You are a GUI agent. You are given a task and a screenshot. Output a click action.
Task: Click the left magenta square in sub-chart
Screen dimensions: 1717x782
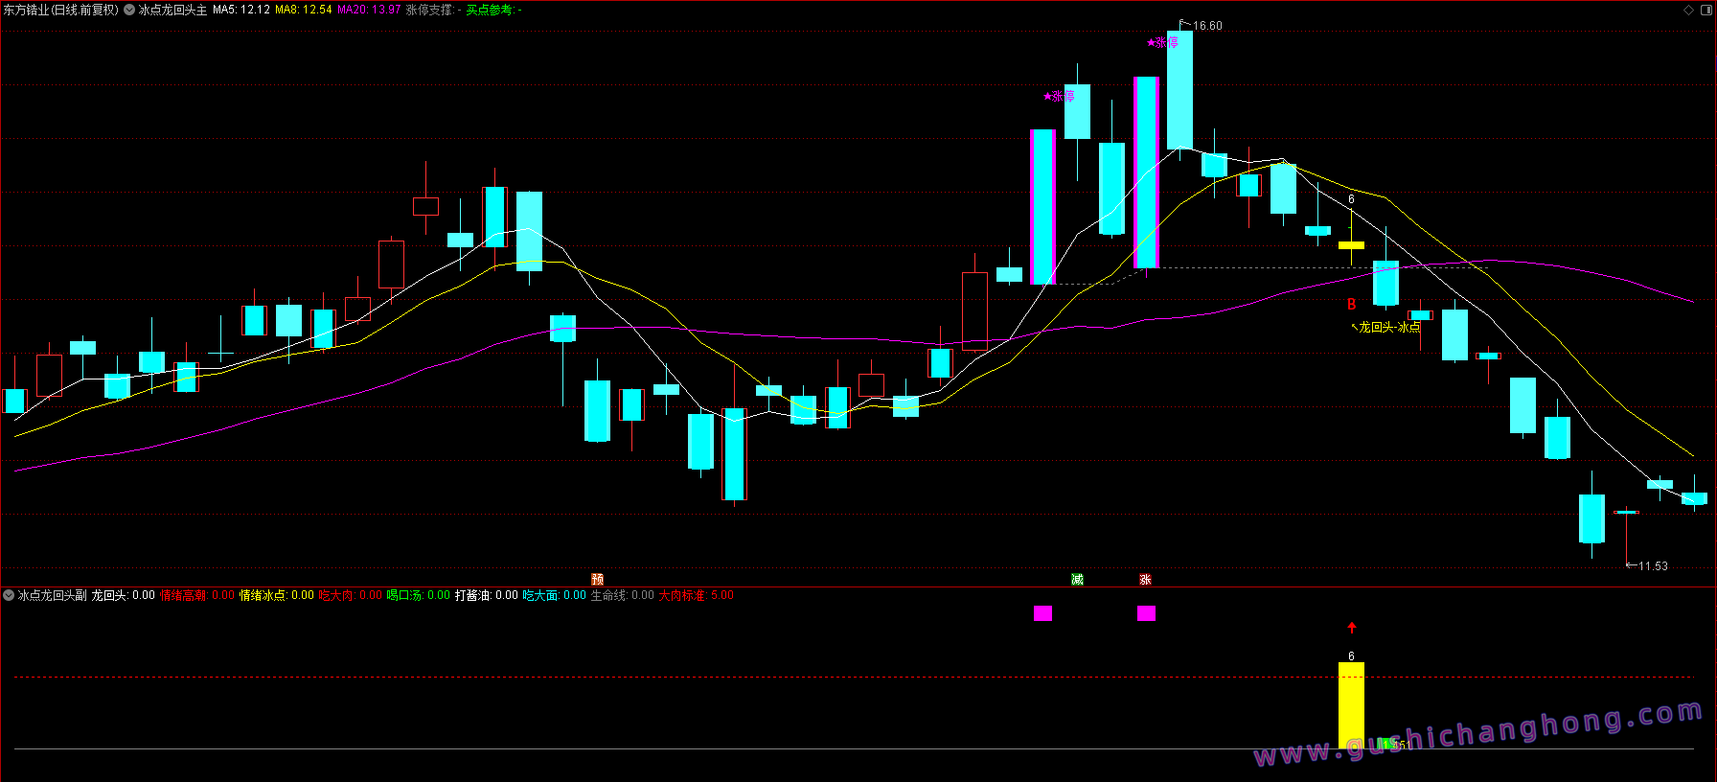(x=1042, y=613)
